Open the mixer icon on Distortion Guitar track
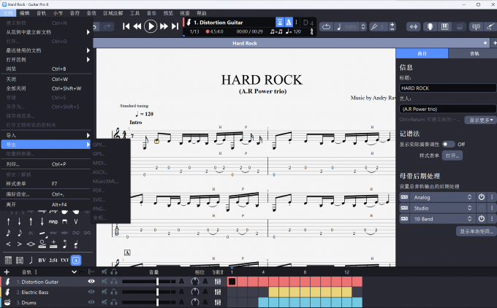This screenshot has width=497, height=308. click(217, 281)
